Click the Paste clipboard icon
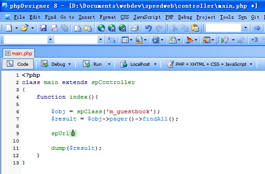The width and height of the screenshot is (265, 174). point(195,28)
